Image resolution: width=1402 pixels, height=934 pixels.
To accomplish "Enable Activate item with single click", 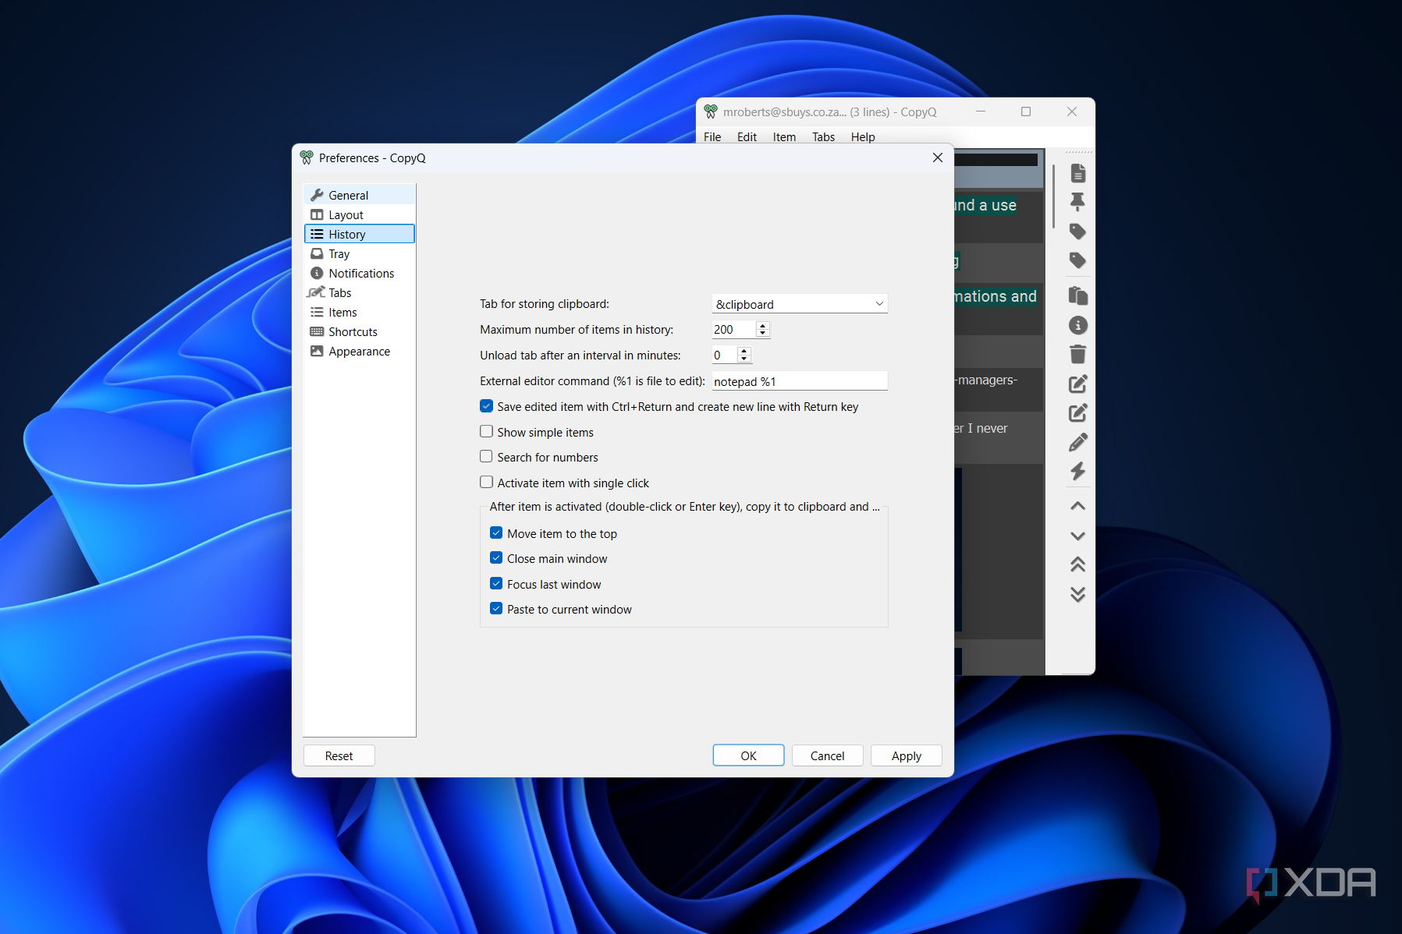I will [486, 482].
